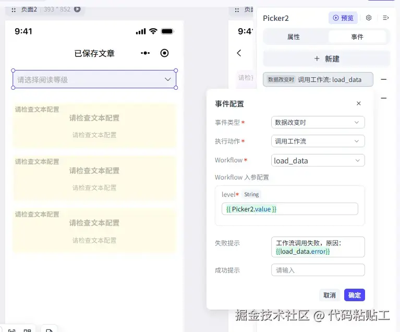400x332 pixels.
Task: Click the level input with Picker2.value
Action: (290, 209)
